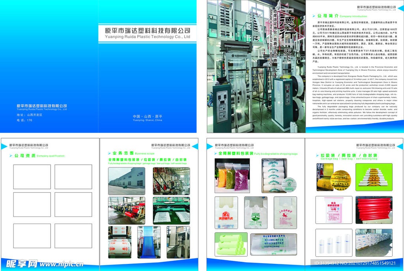Select the vest bag photo with green tree print
The image size is (404, 271).
256,213
